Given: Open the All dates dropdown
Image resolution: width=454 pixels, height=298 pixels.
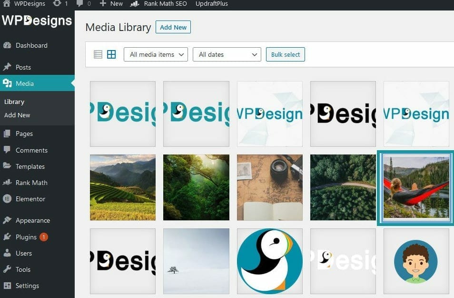Looking at the screenshot, I should coord(227,54).
